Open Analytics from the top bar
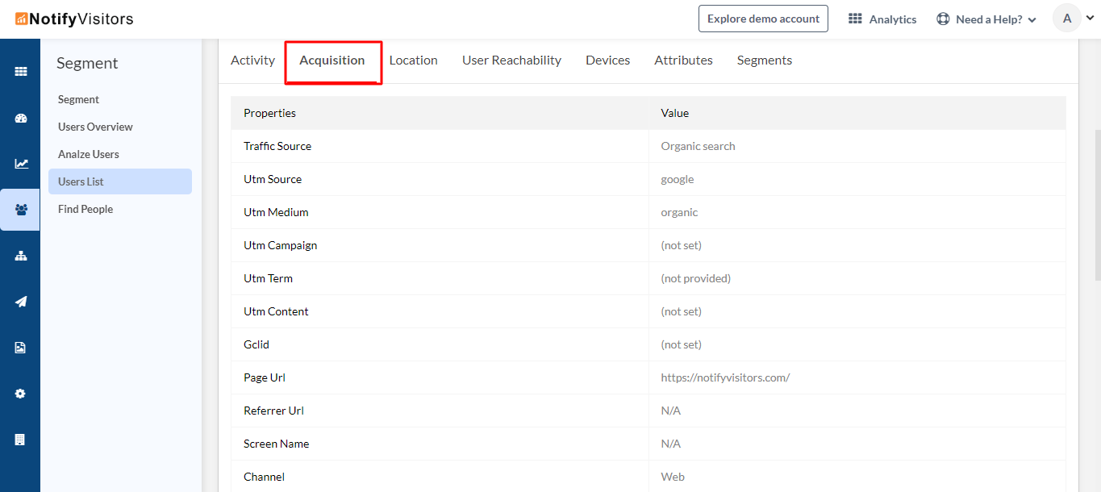The image size is (1101, 492). click(882, 19)
